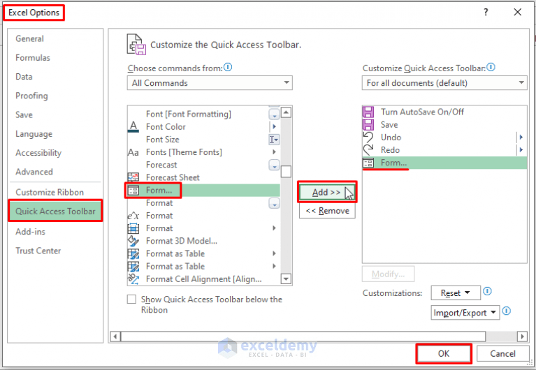Select Font Size in commands list
The image size is (536, 370).
(204, 140)
